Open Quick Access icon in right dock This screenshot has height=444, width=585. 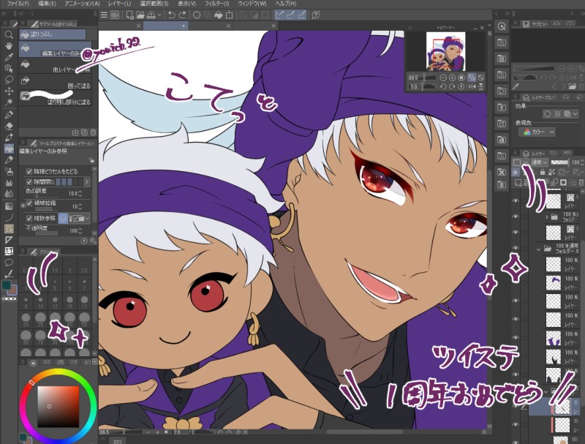pyautogui.click(x=502, y=26)
